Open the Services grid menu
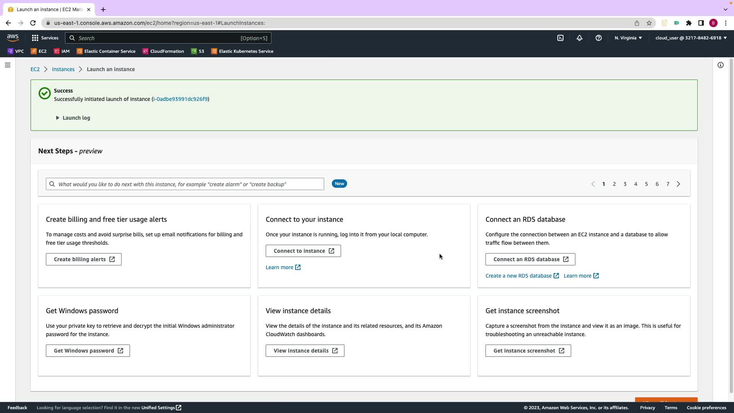 pos(45,38)
